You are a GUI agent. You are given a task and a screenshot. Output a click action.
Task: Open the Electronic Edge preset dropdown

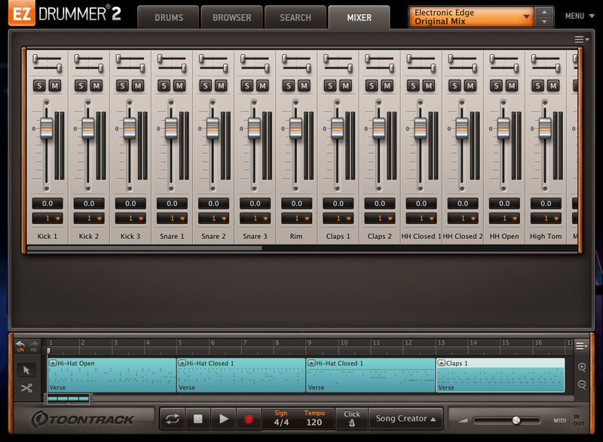[x=471, y=17]
